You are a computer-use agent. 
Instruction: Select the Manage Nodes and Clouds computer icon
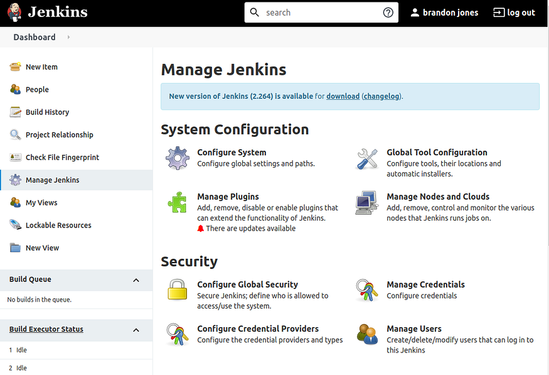click(x=366, y=202)
